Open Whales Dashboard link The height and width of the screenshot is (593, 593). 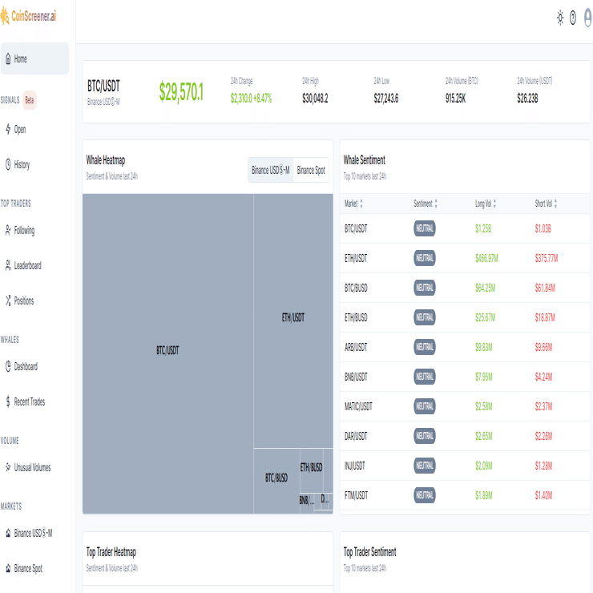[x=26, y=366]
